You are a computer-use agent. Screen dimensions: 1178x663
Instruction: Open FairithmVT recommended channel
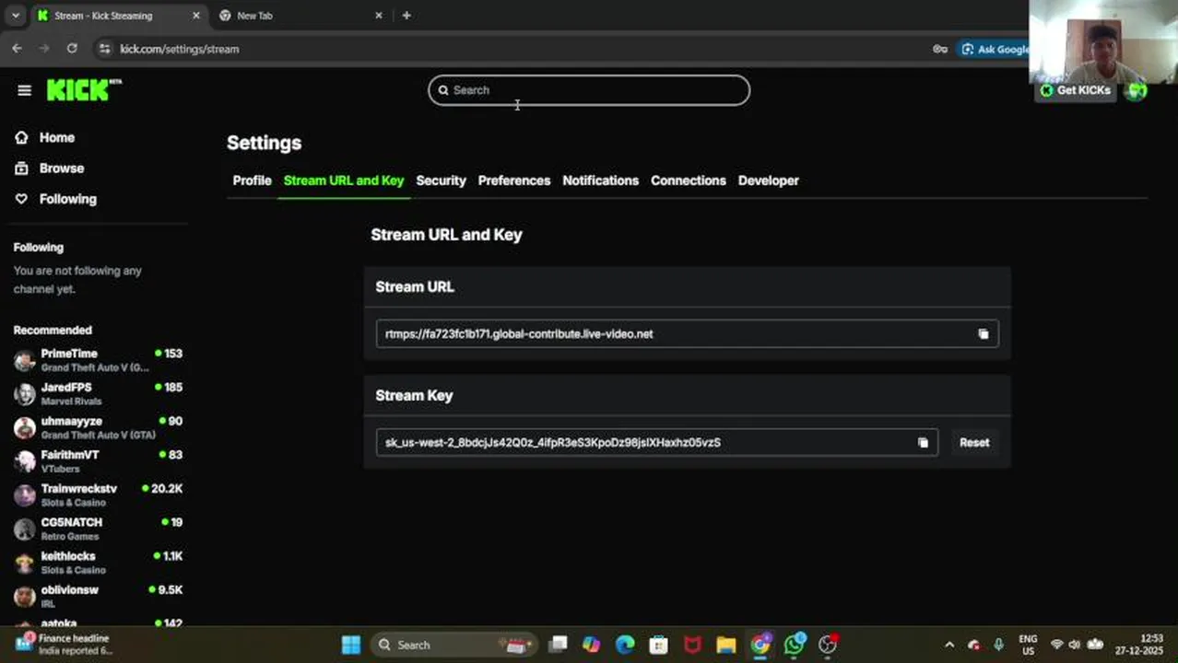(98, 461)
